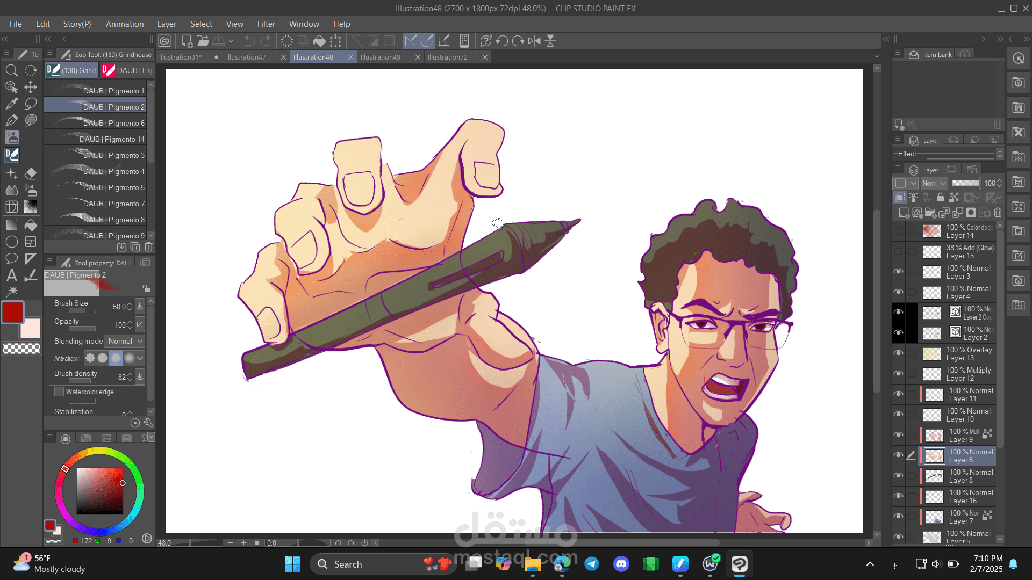Expand the Anti-aliasing options arrow
This screenshot has height=580, width=1032.
pos(140,358)
